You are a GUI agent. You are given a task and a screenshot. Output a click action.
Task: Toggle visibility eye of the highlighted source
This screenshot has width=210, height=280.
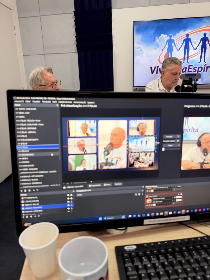pos(68,206)
